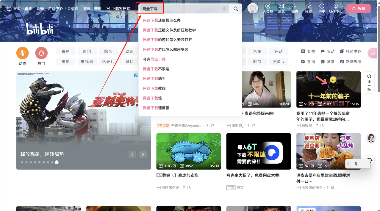Screen dimensions: 380x211
Task: Open 直播 in top navigation bar
Action: click(40, 9)
